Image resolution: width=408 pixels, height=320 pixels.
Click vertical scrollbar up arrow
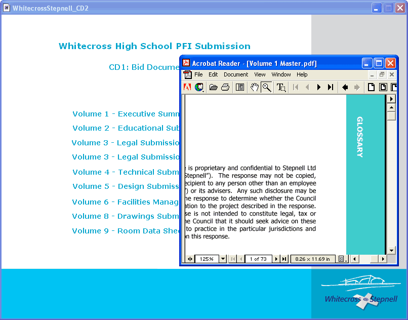pos(391,107)
